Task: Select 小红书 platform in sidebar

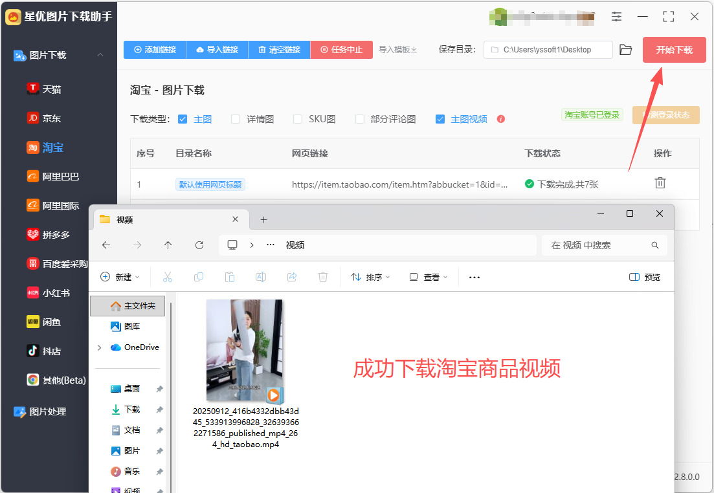Action: tap(49, 293)
